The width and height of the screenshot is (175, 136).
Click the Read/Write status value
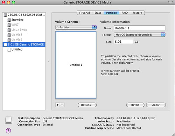(124, 121)
